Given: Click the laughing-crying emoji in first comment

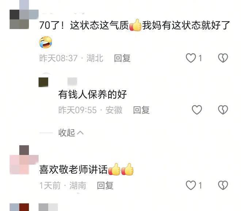Looking at the screenshot, I should [x=46, y=42].
